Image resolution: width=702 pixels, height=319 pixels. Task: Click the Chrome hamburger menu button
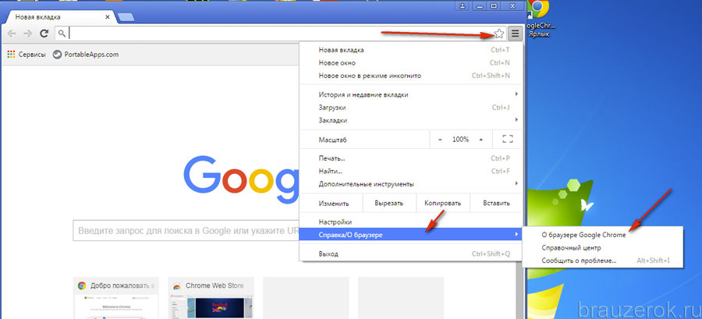pos(516,33)
